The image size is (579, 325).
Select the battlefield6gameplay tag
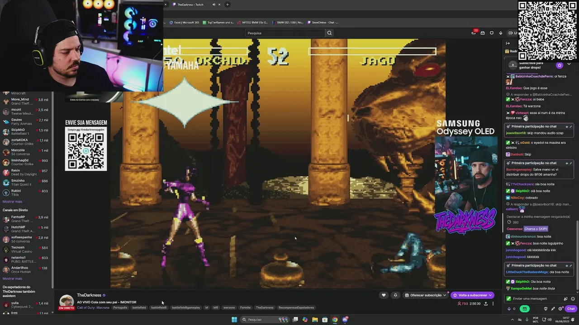186,307
